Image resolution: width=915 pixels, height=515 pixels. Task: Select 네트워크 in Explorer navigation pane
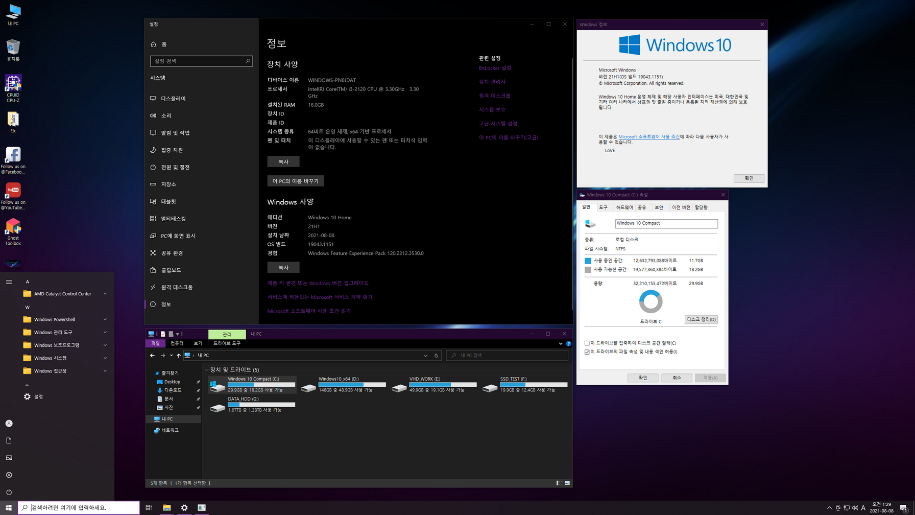point(170,430)
